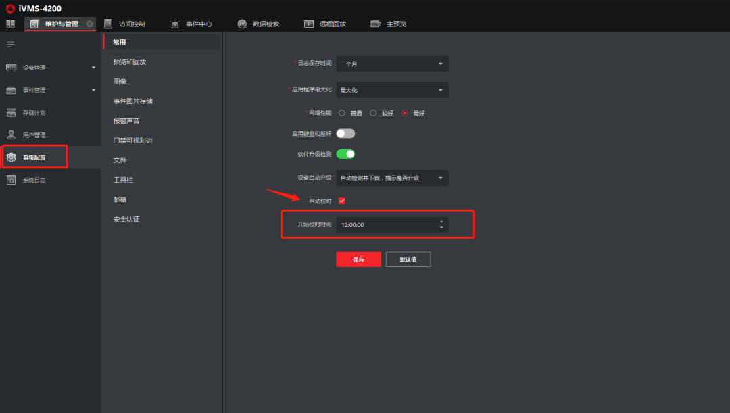Click the red 保存 button
Viewport: 730px width, 413px height.
click(x=358, y=260)
